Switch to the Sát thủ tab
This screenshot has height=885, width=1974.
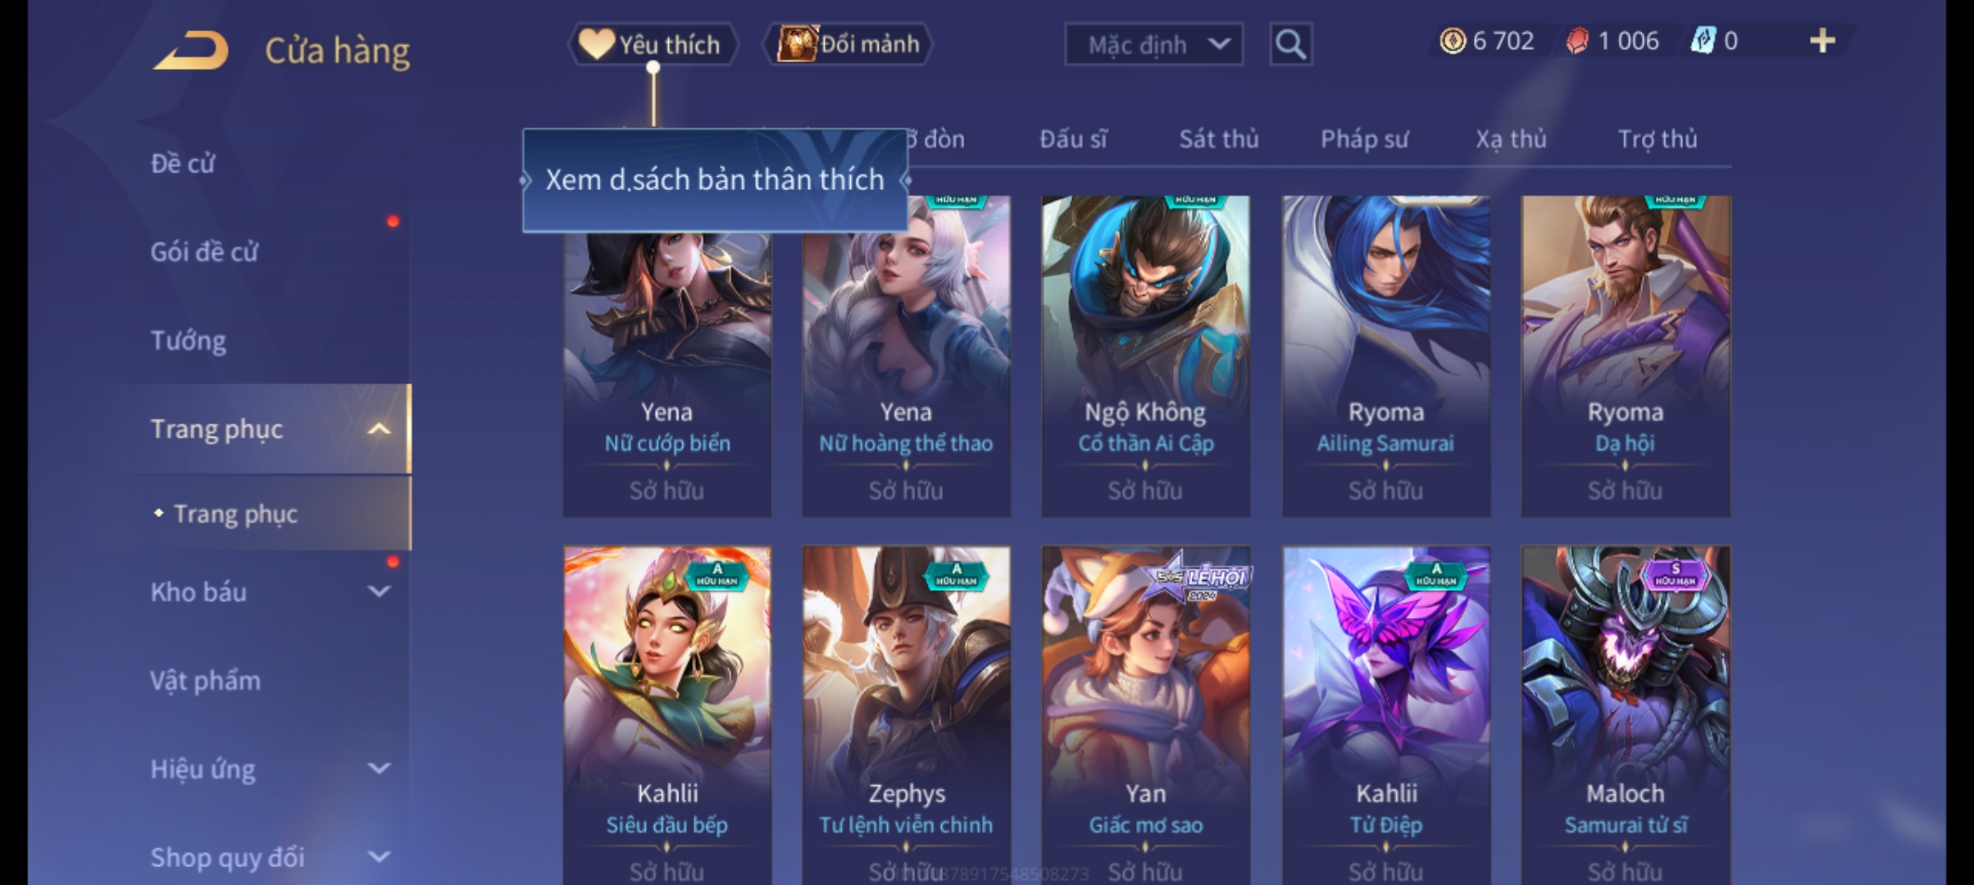click(x=1218, y=138)
